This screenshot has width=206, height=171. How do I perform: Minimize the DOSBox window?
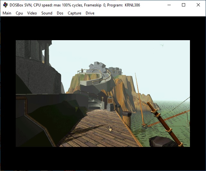point(169,5)
